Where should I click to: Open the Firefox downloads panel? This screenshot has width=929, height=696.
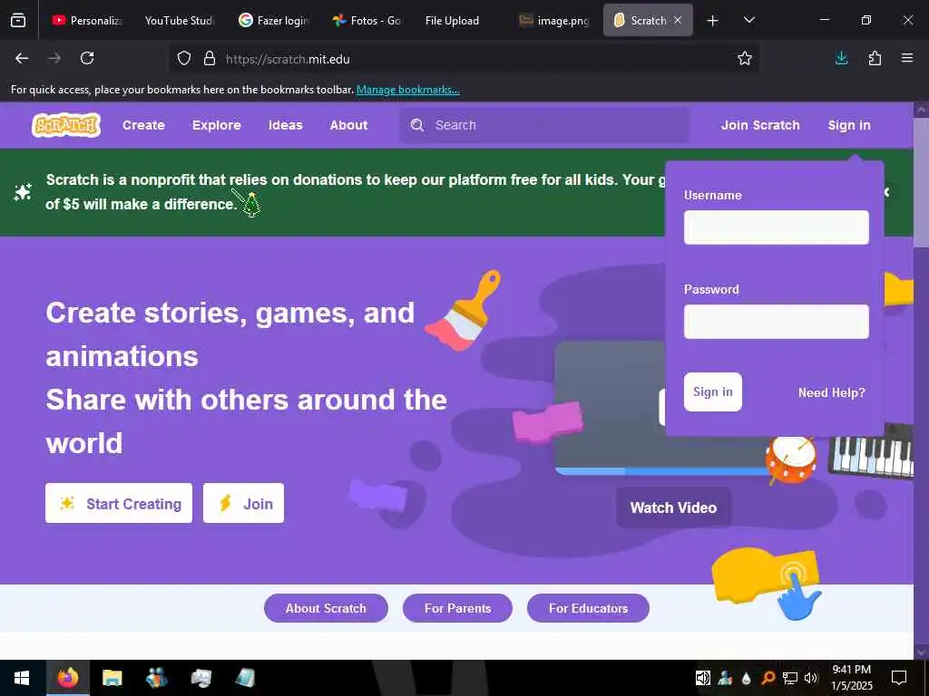(x=841, y=58)
